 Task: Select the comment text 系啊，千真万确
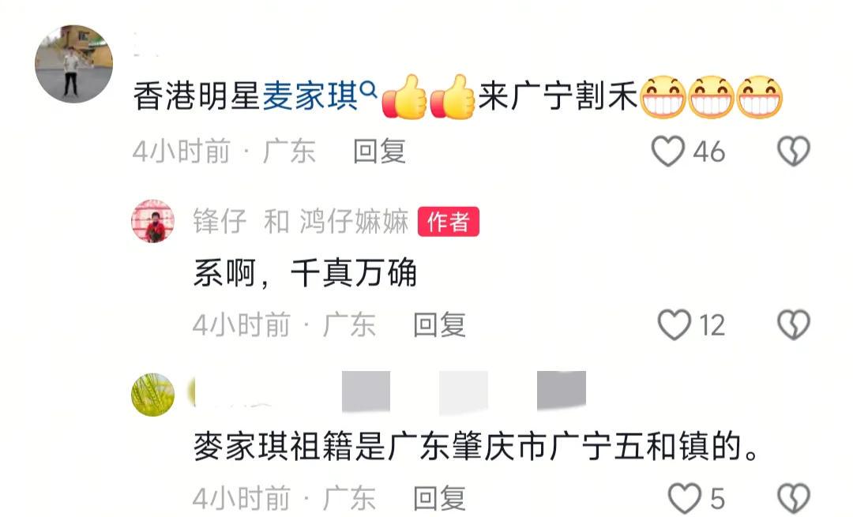pyautogui.click(x=305, y=273)
